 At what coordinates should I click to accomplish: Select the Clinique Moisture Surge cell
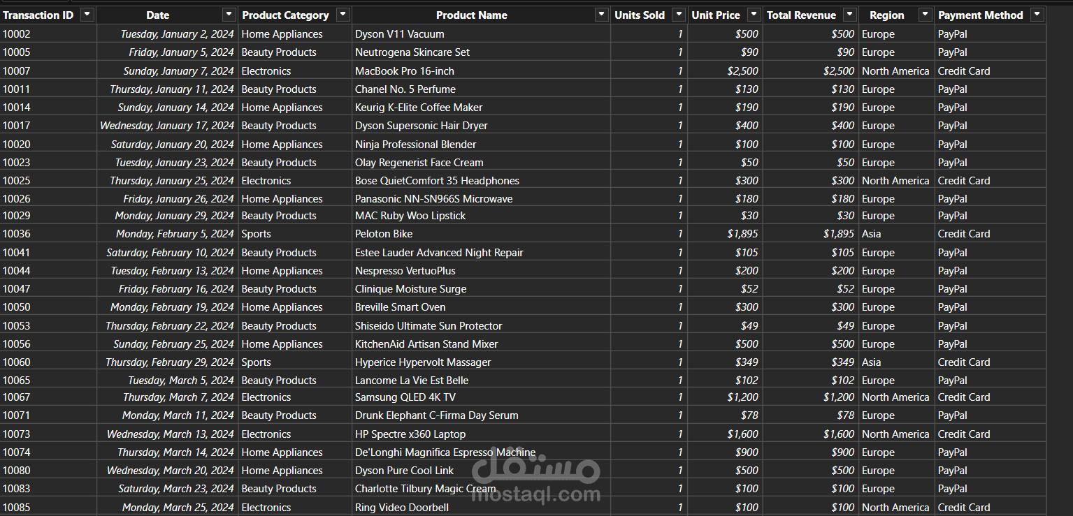[481, 288]
